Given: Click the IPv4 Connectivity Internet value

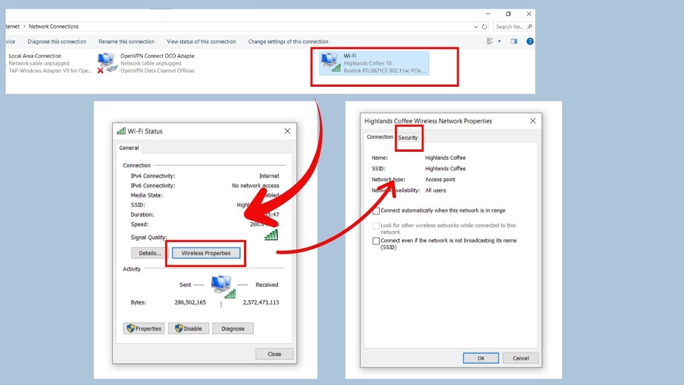Looking at the screenshot, I should [269, 176].
